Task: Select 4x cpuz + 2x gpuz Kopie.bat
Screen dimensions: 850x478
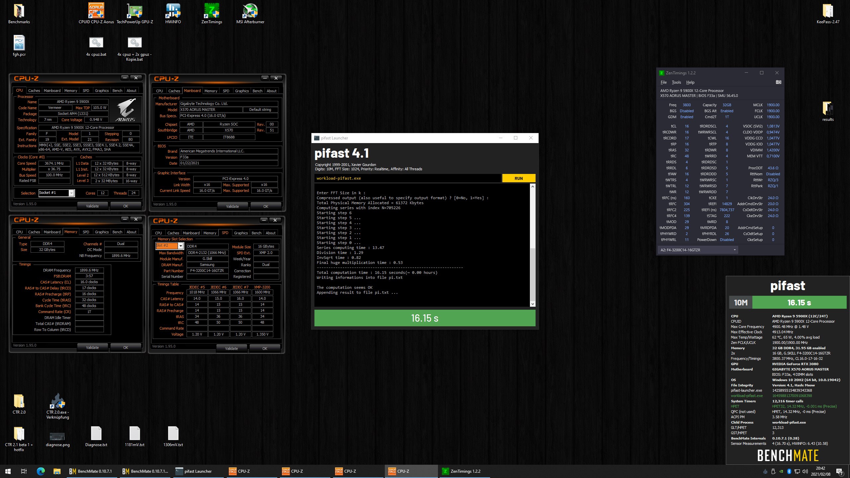Action: tap(134, 49)
